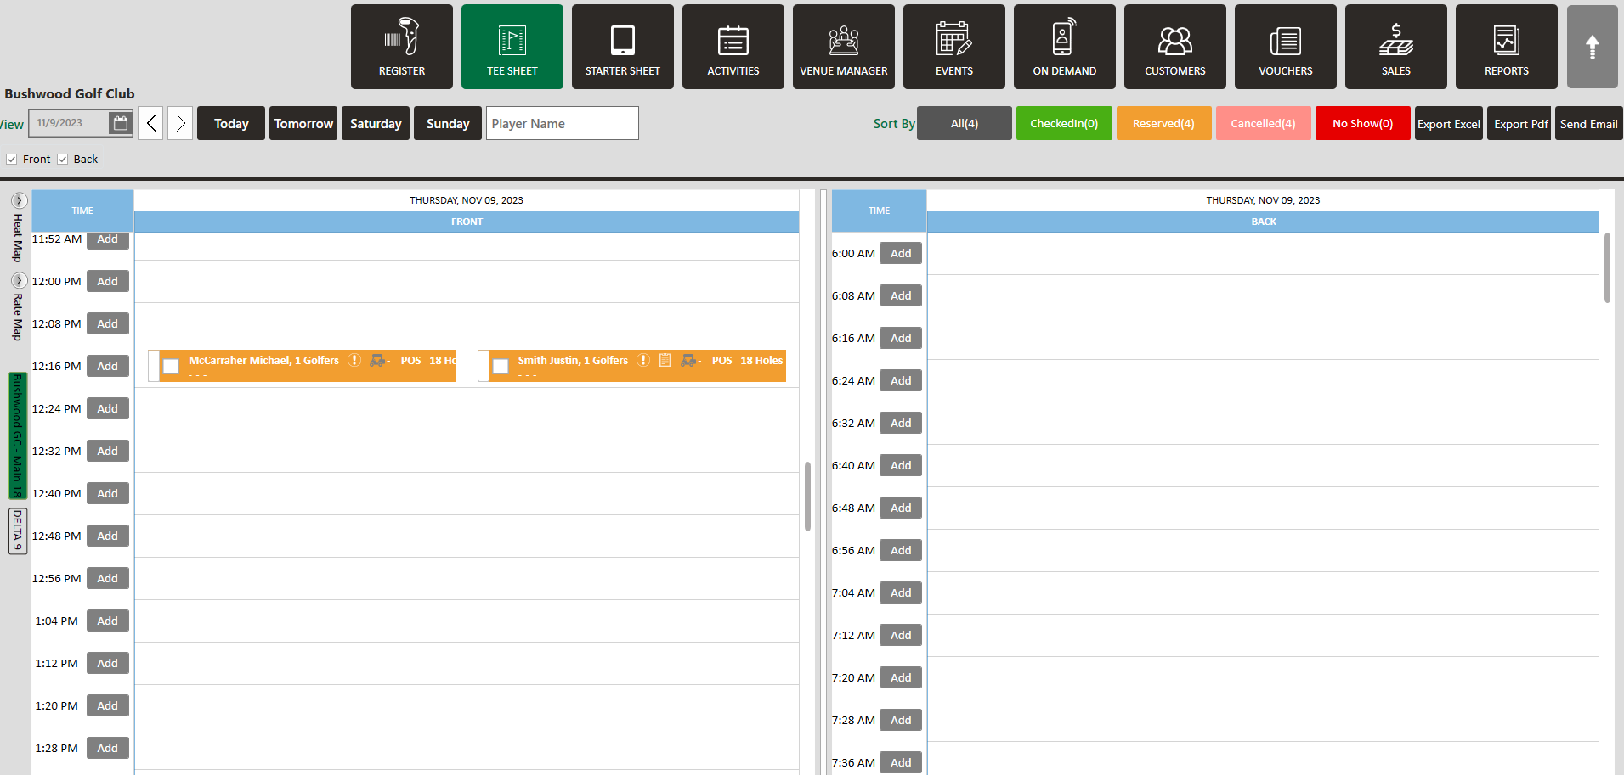Open the Venue Manager module
Viewport: 1624px width, 775px height.
pos(843,47)
